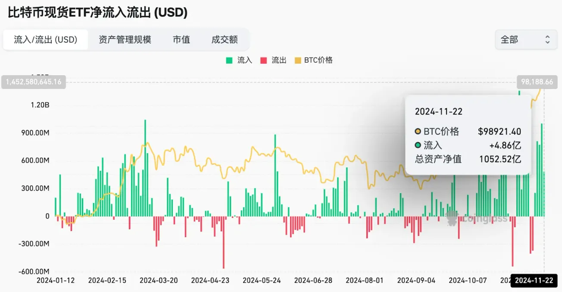This screenshot has height=292, width=562.
Task: Hide the 流出 series via the legend
Action: 274,60
